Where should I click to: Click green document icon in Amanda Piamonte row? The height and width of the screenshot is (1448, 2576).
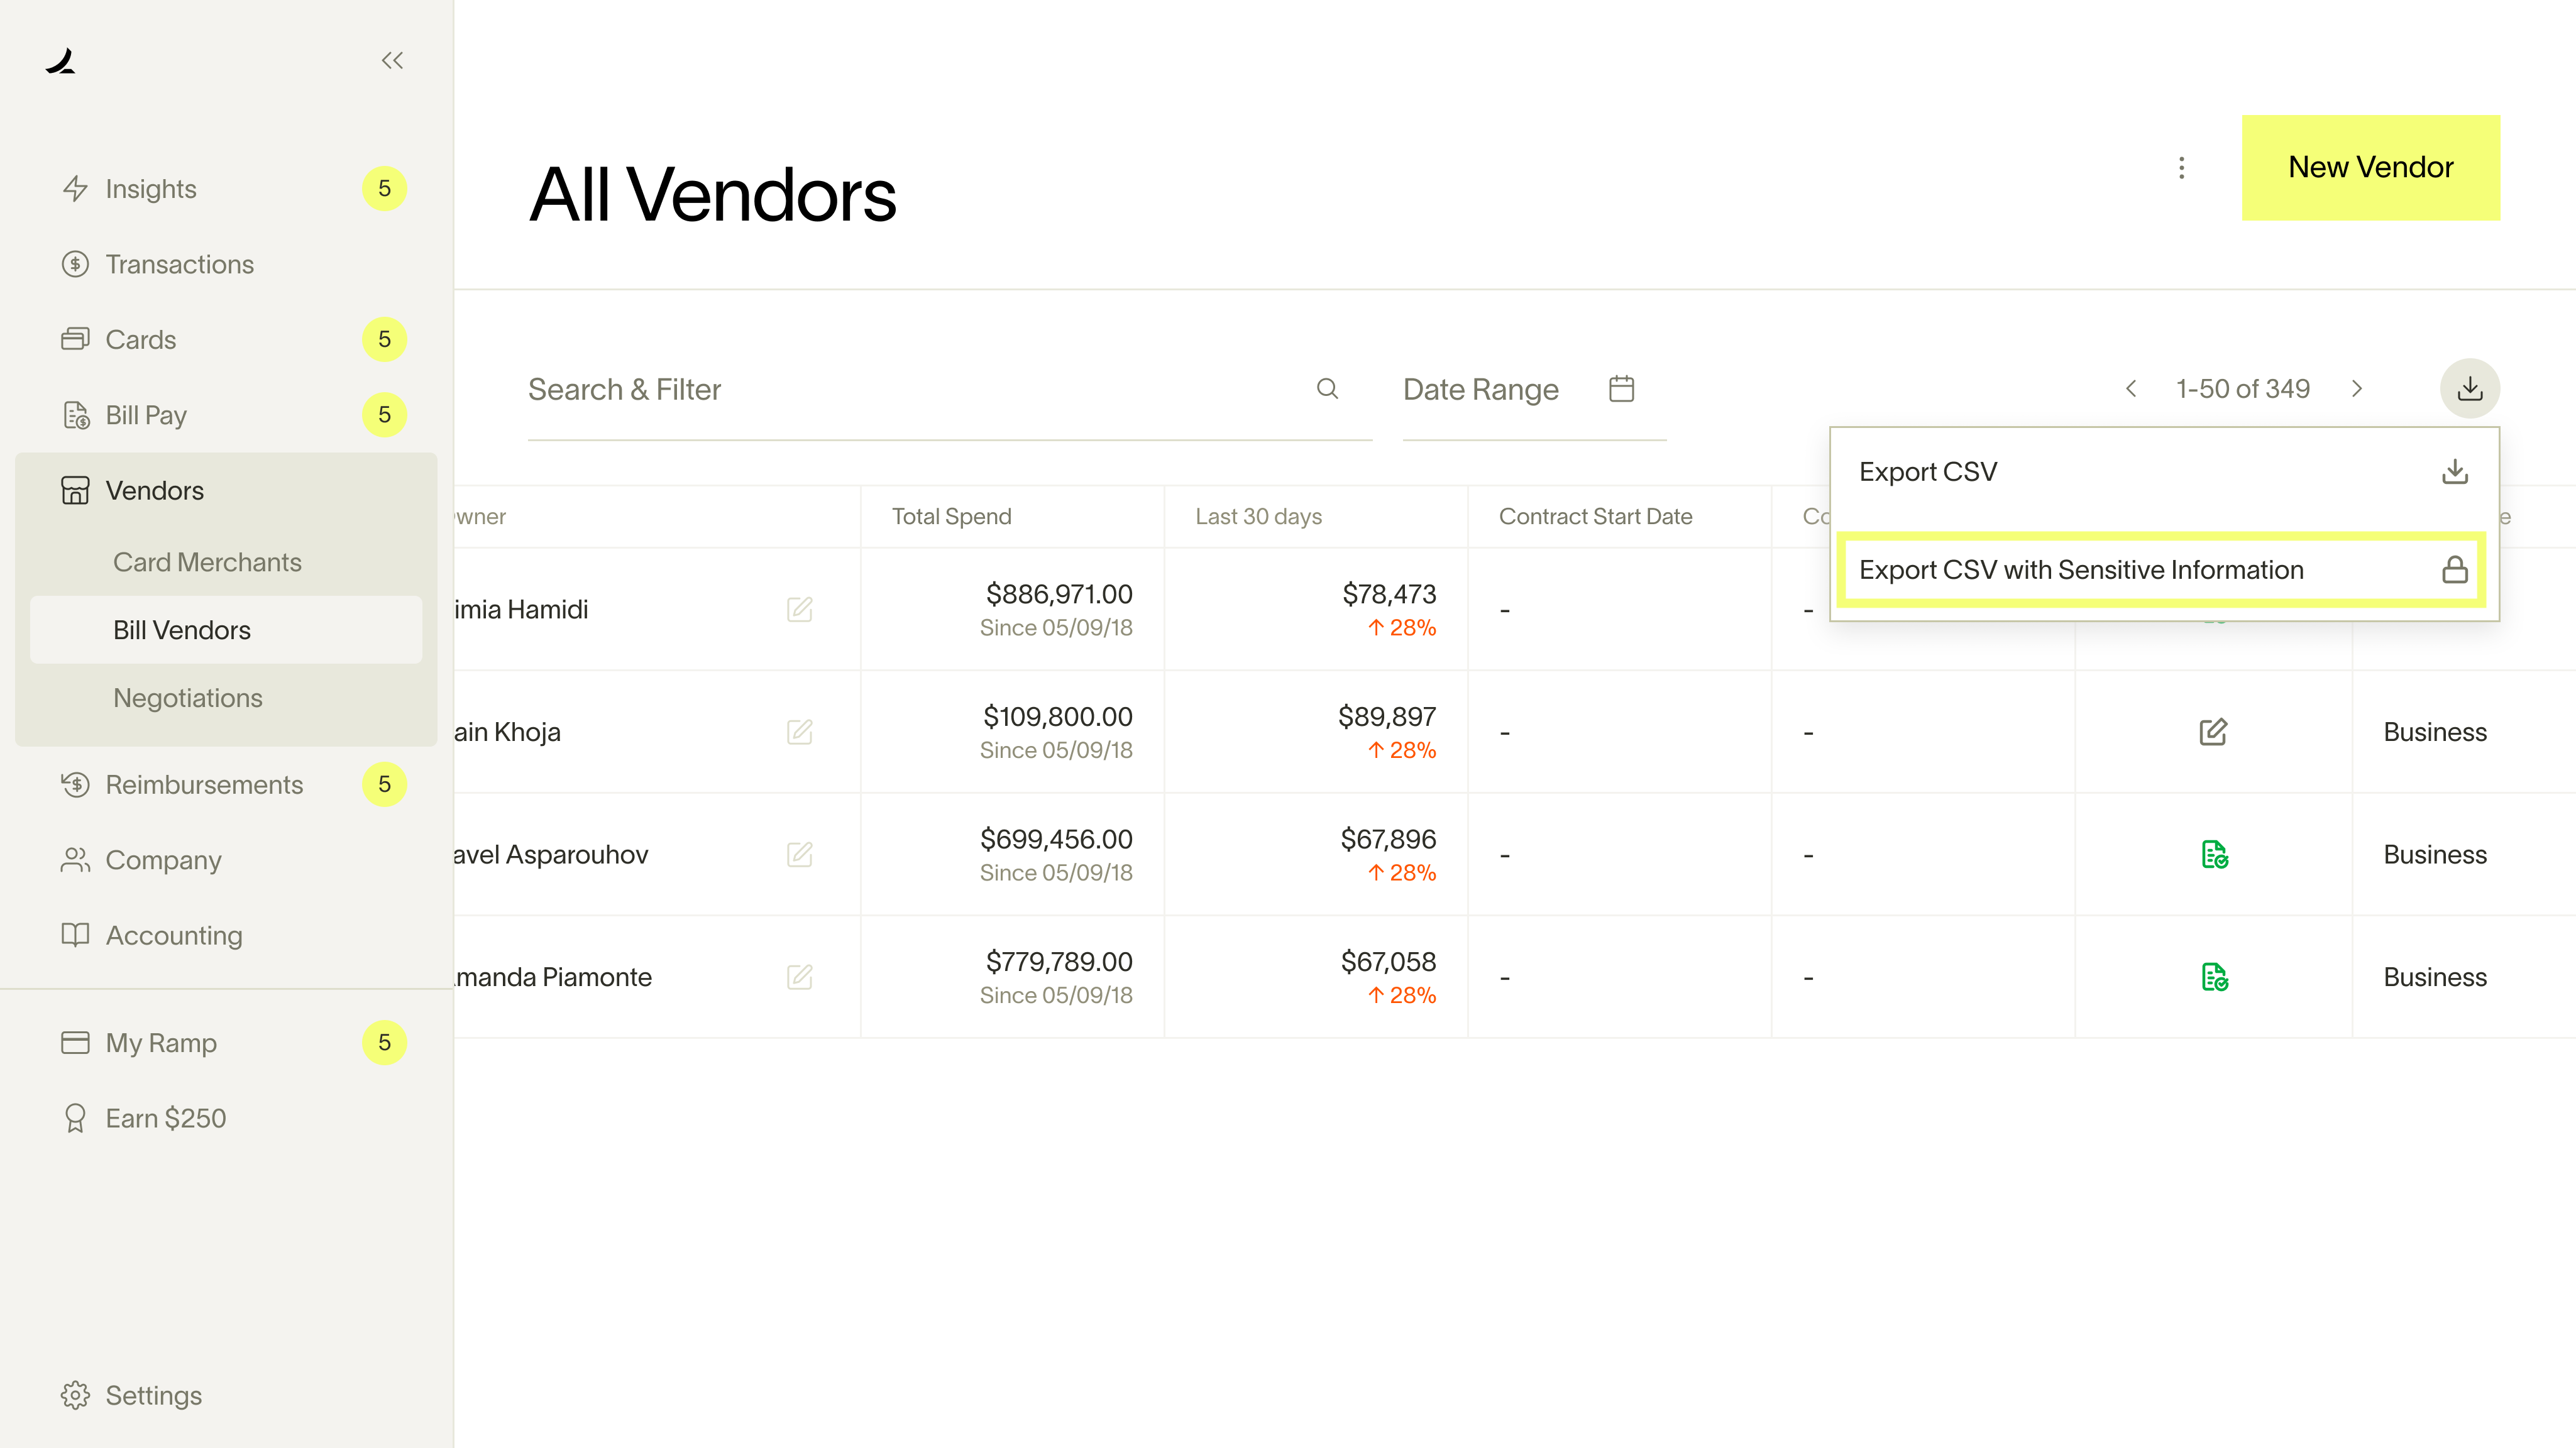pyautogui.click(x=2214, y=977)
